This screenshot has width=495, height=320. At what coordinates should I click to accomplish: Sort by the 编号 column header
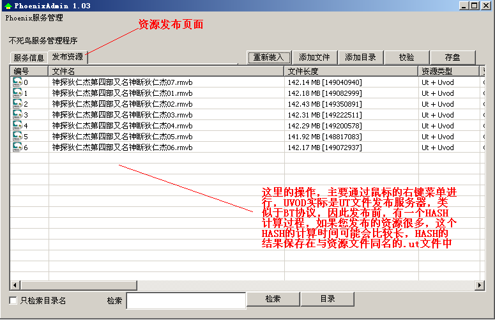click(29, 72)
